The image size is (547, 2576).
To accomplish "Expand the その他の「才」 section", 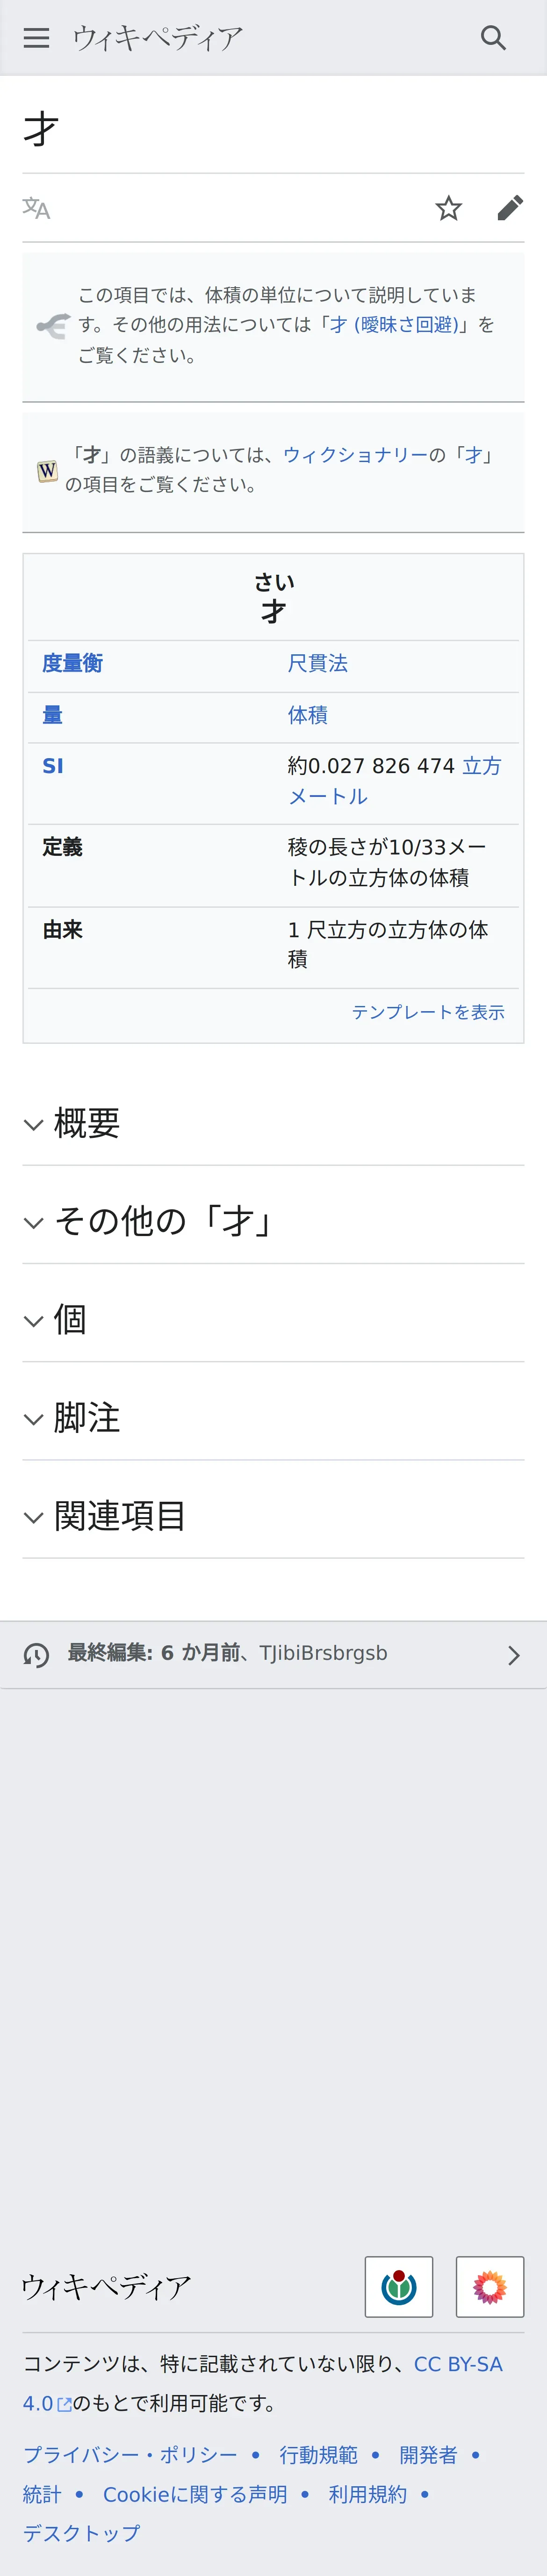I will 163,1221.
